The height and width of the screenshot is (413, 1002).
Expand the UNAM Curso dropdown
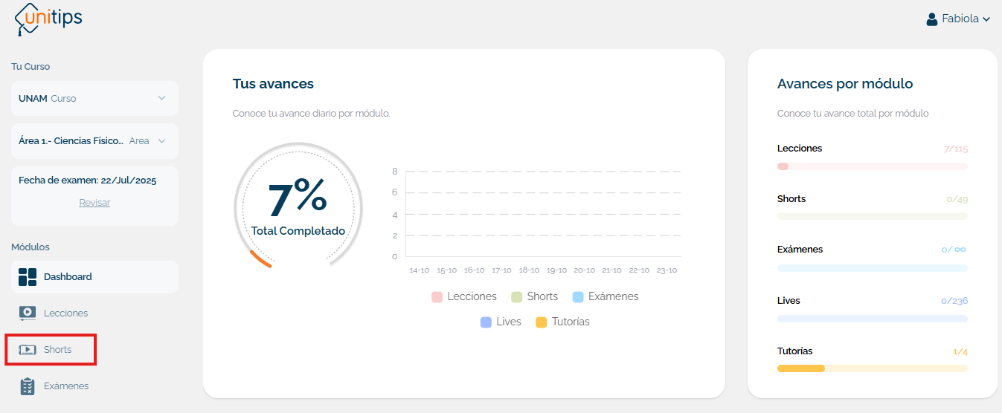coord(161,98)
